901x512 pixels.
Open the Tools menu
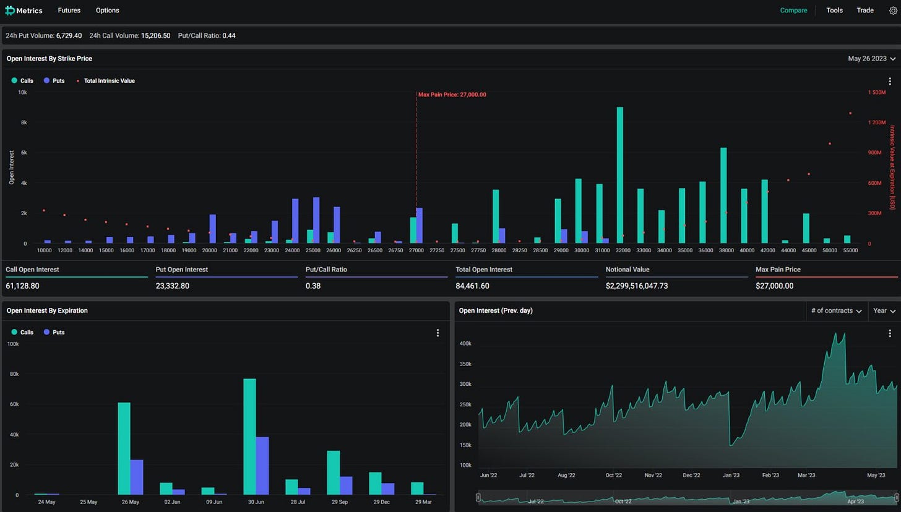click(835, 11)
